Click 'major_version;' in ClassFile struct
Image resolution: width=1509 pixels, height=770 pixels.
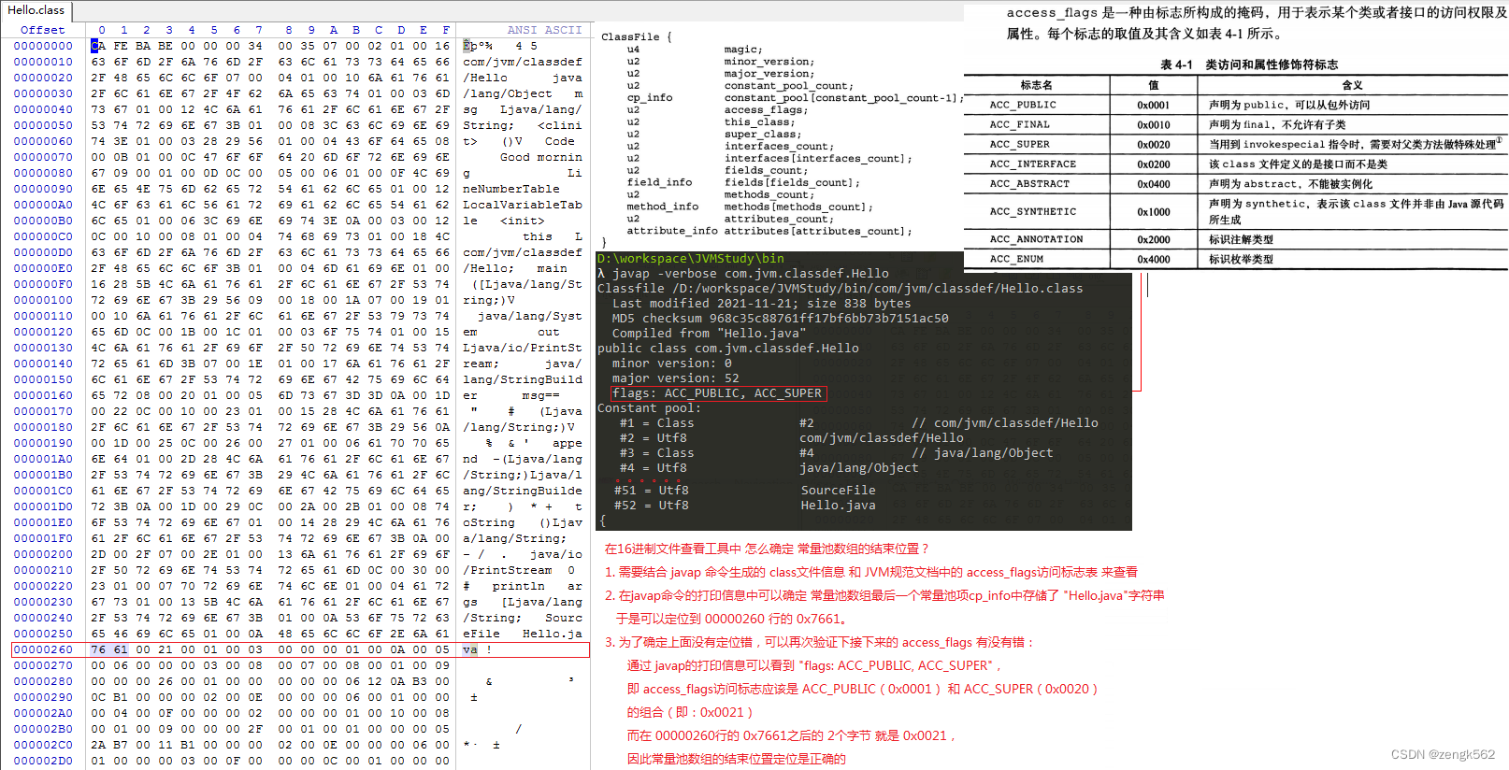click(x=769, y=74)
